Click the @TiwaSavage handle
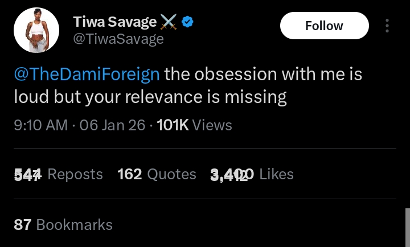 pyautogui.click(x=118, y=39)
